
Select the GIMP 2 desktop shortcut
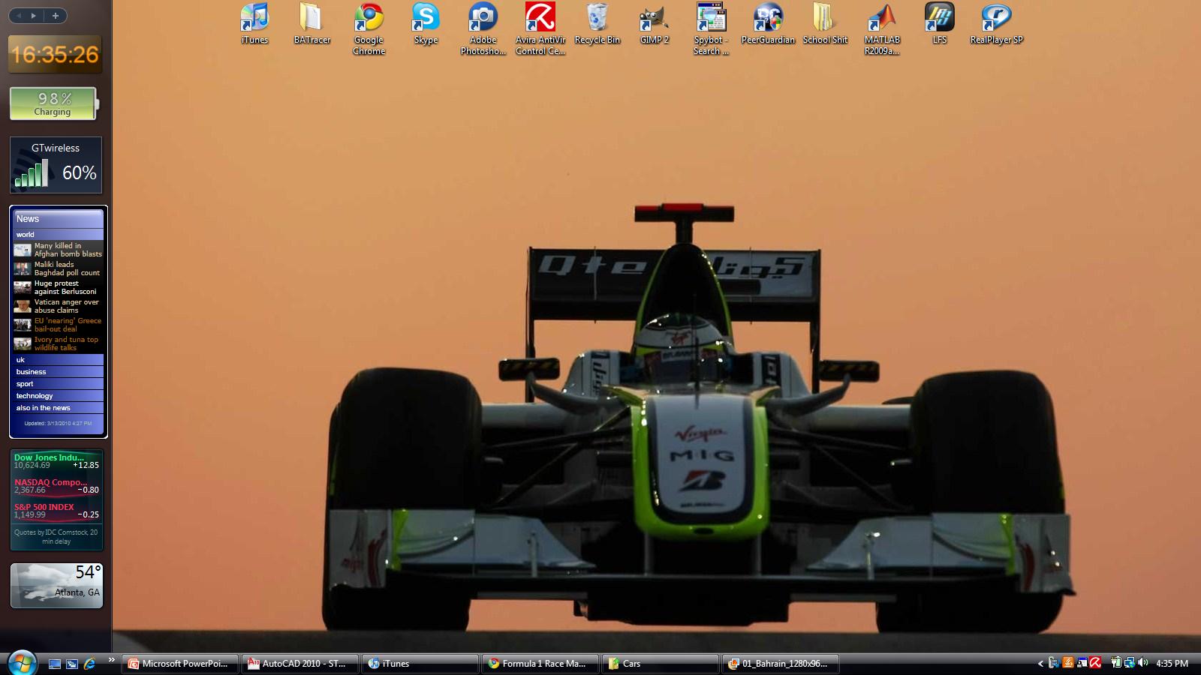(655, 23)
